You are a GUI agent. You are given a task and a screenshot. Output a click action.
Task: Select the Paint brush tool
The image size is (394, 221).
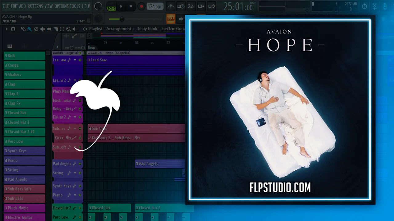point(30,29)
